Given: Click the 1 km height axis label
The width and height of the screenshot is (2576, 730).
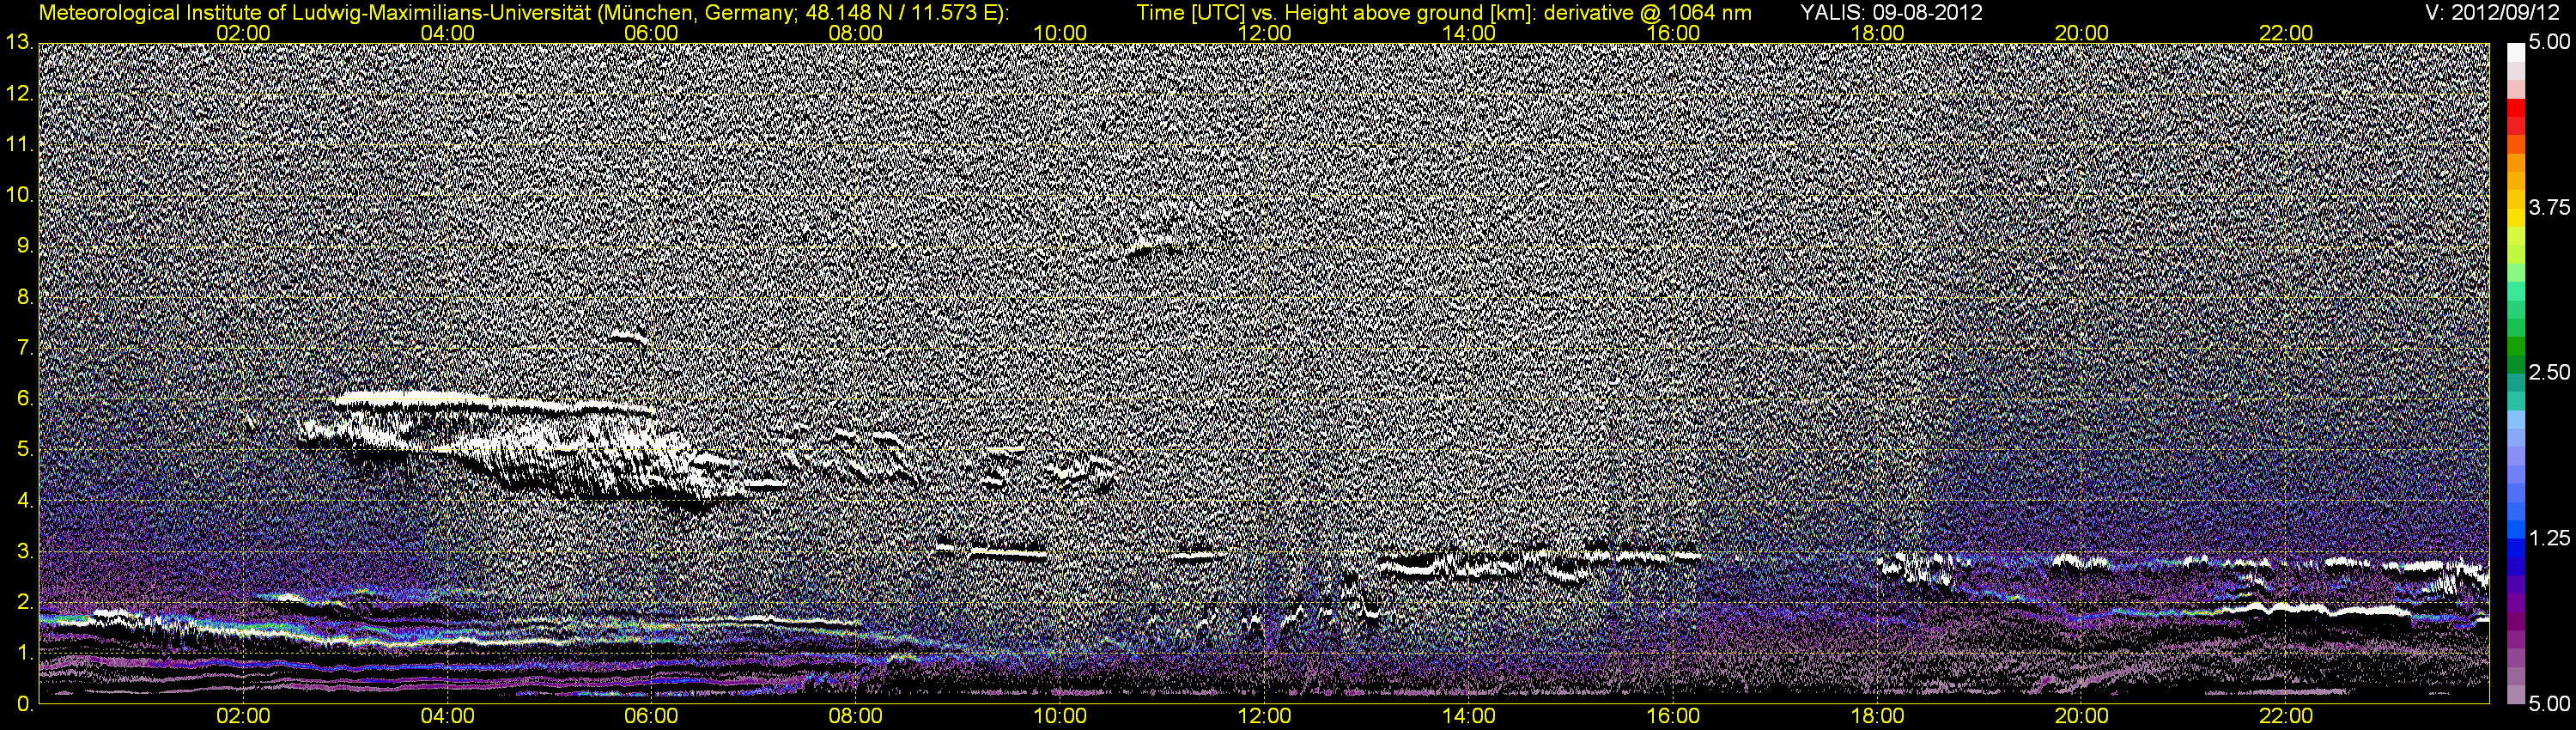Looking at the screenshot, I should click(25, 653).
